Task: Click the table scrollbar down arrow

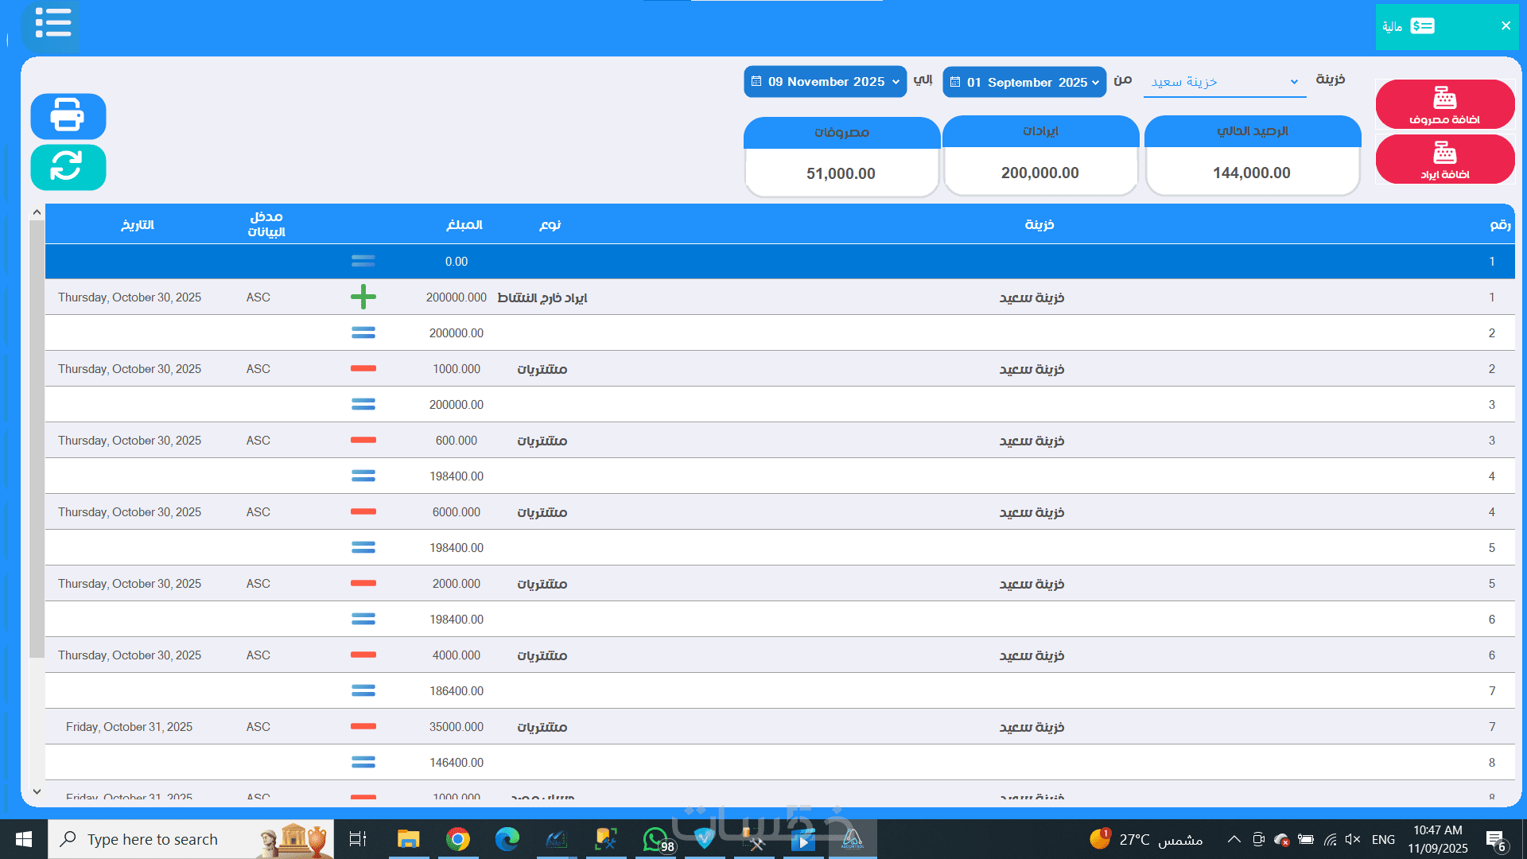Action: 37,791
